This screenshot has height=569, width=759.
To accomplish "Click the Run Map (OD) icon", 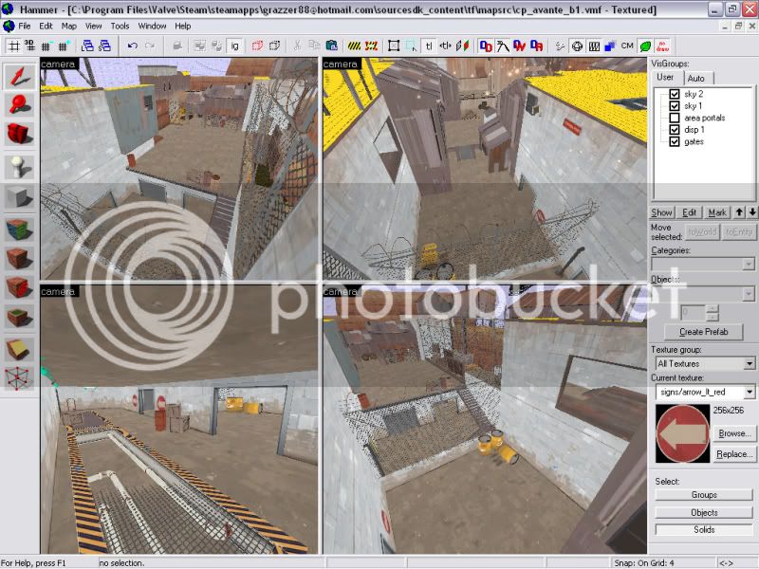I will click(486, 46).
